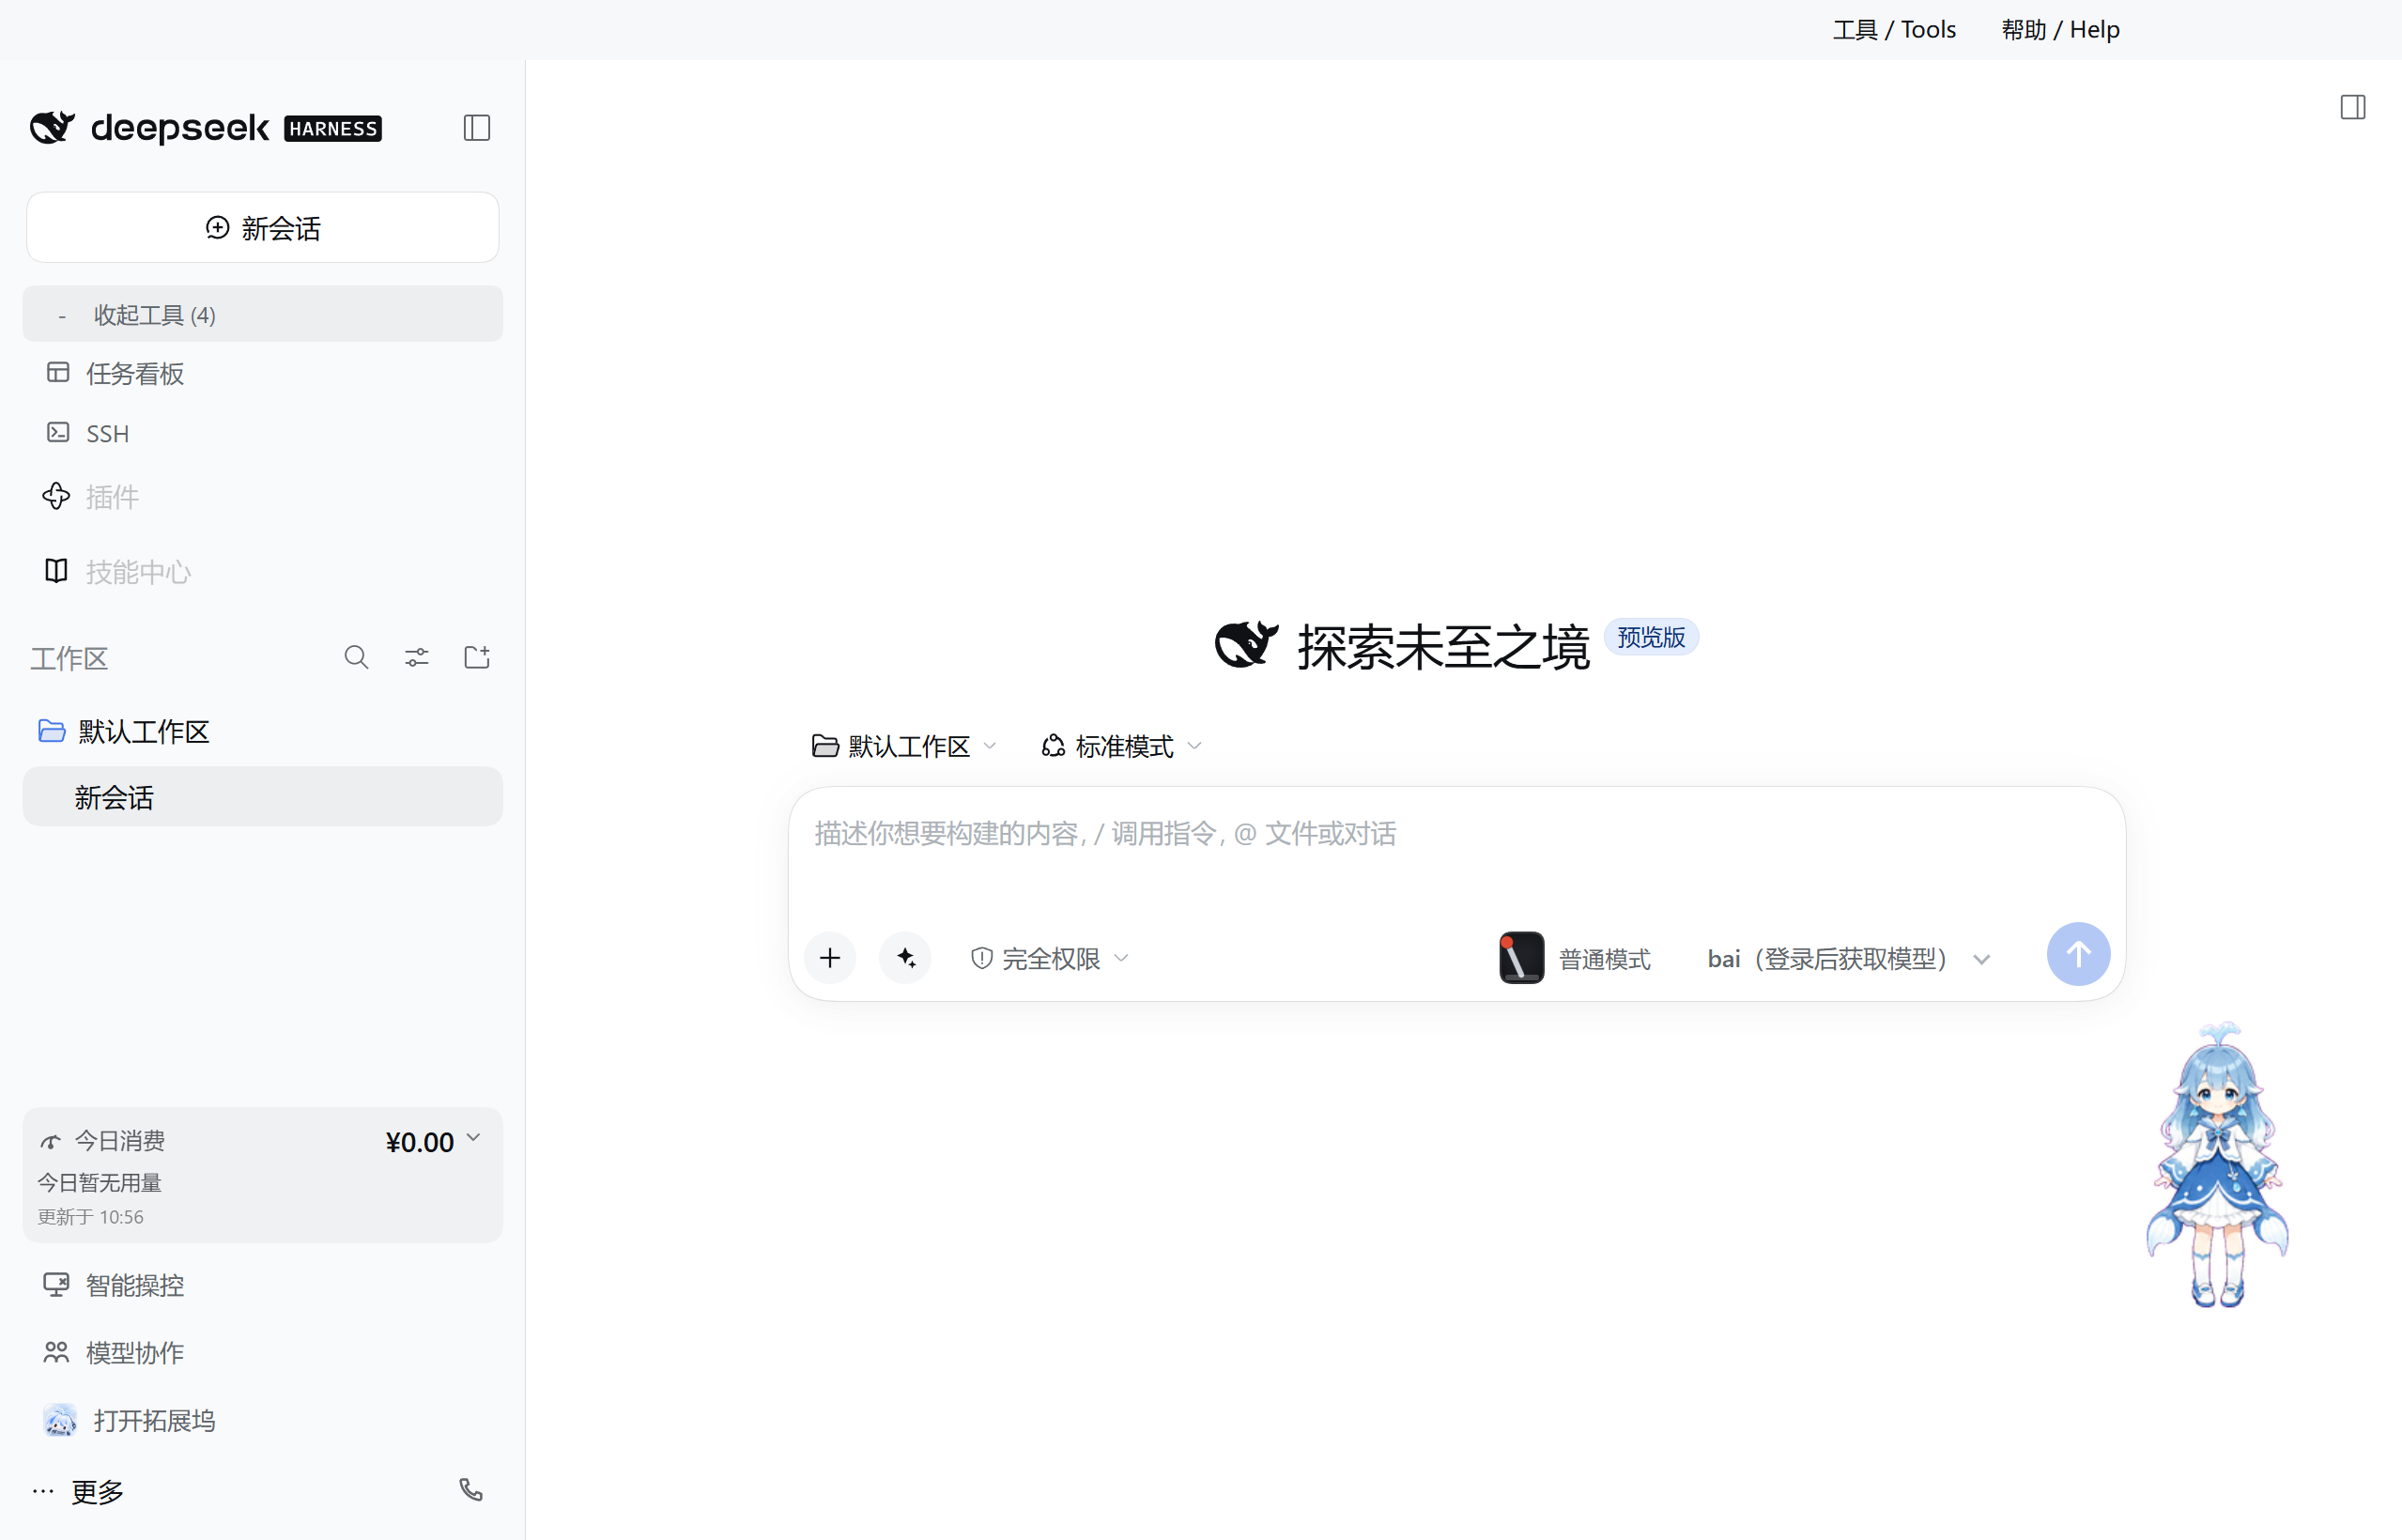Viewport: 2402px width, 1540px height.
Task: Open the bai model selector dropdown
Action: [x=1849, y=959]
